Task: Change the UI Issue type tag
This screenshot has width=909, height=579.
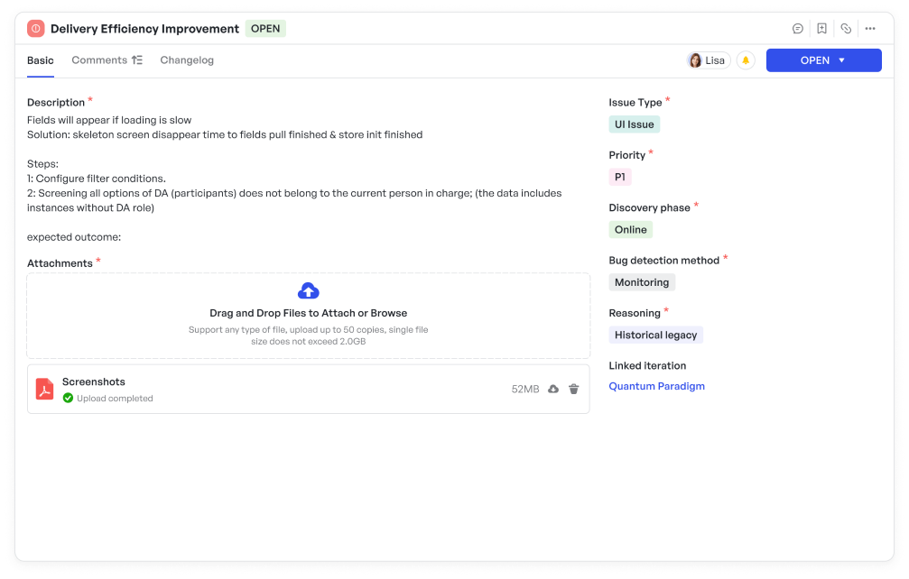Action: (x=634, y=124)
